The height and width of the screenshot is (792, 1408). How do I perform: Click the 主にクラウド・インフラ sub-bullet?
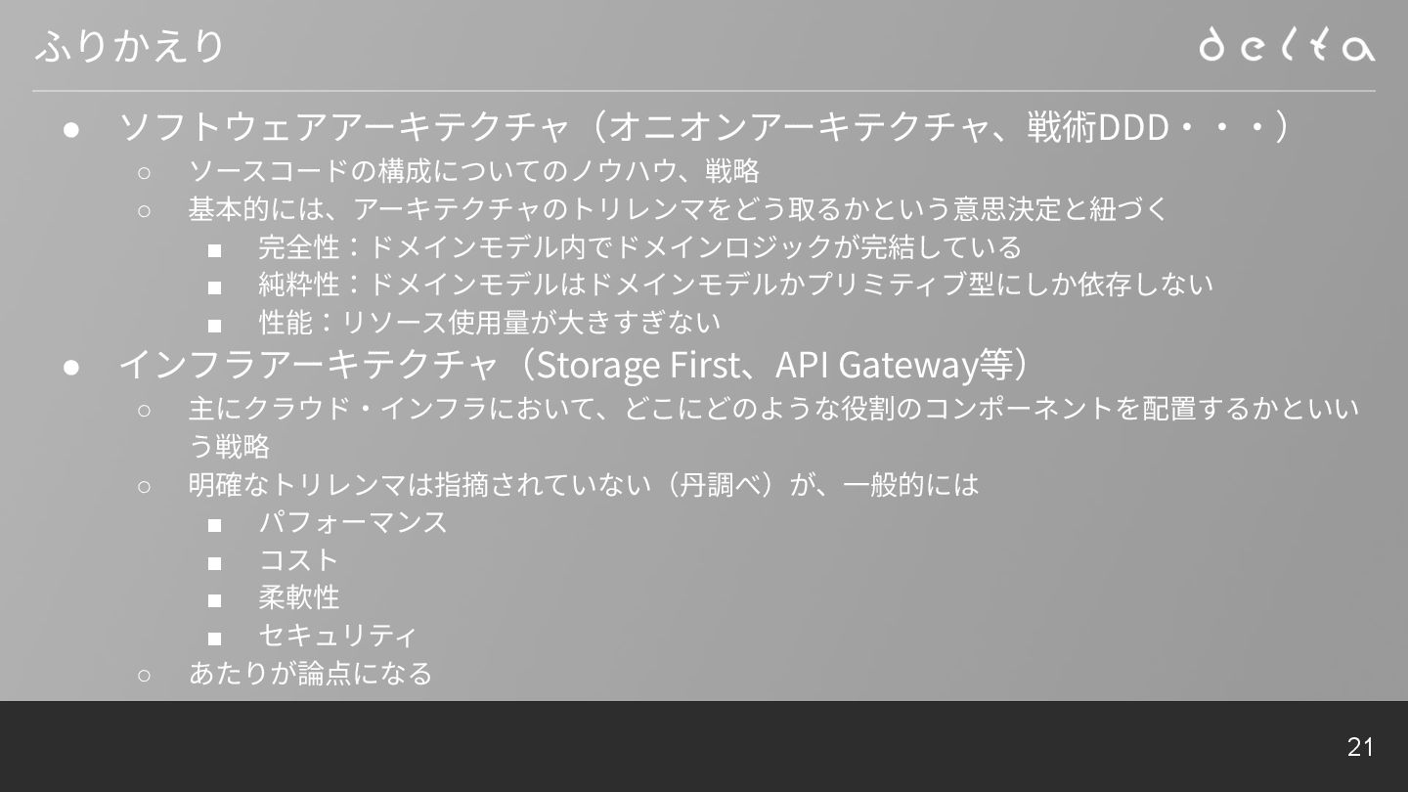[x=773, y=426]
